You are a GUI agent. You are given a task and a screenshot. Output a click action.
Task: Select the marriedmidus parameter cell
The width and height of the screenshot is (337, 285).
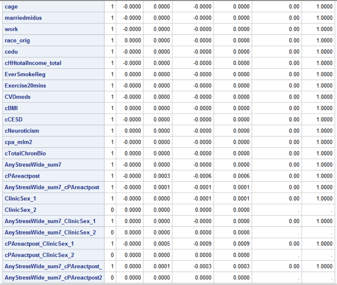[x=23, y=18]
